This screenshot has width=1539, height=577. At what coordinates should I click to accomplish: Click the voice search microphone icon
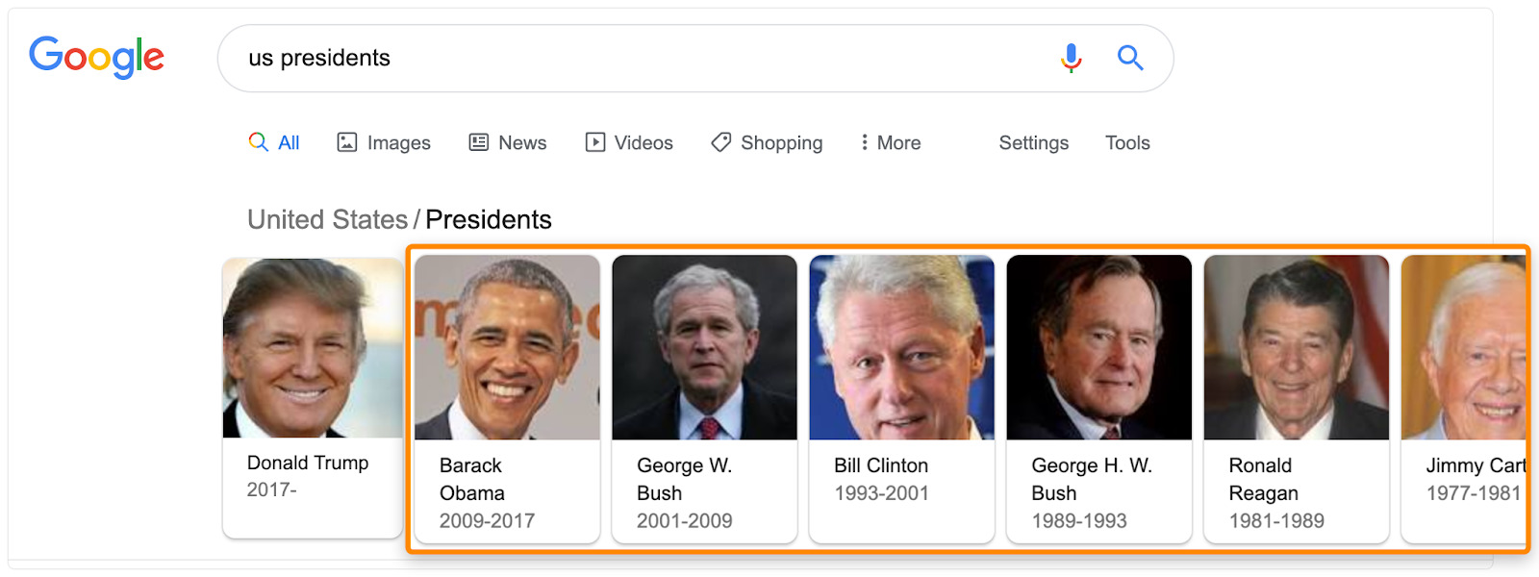[1070, 58]
